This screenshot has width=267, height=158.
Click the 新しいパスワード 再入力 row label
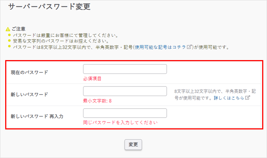click(x=37, y=116)
